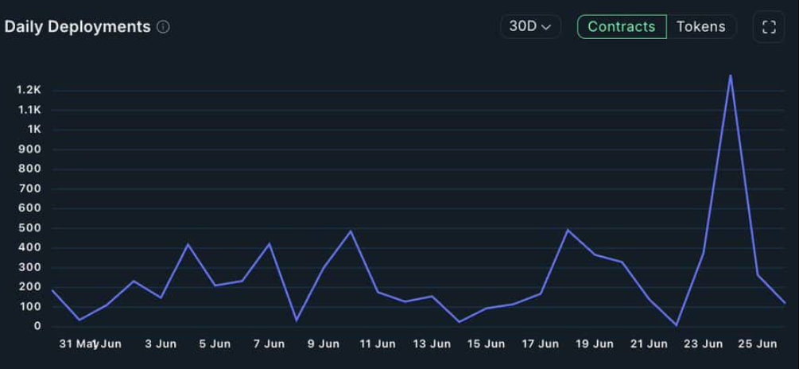Click the 5 Jun x-axis label
The image size is (799, 369).
(215, 344)
